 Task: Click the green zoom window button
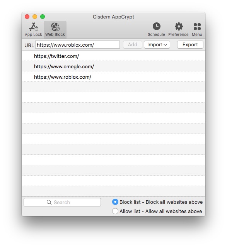[43, 17]
